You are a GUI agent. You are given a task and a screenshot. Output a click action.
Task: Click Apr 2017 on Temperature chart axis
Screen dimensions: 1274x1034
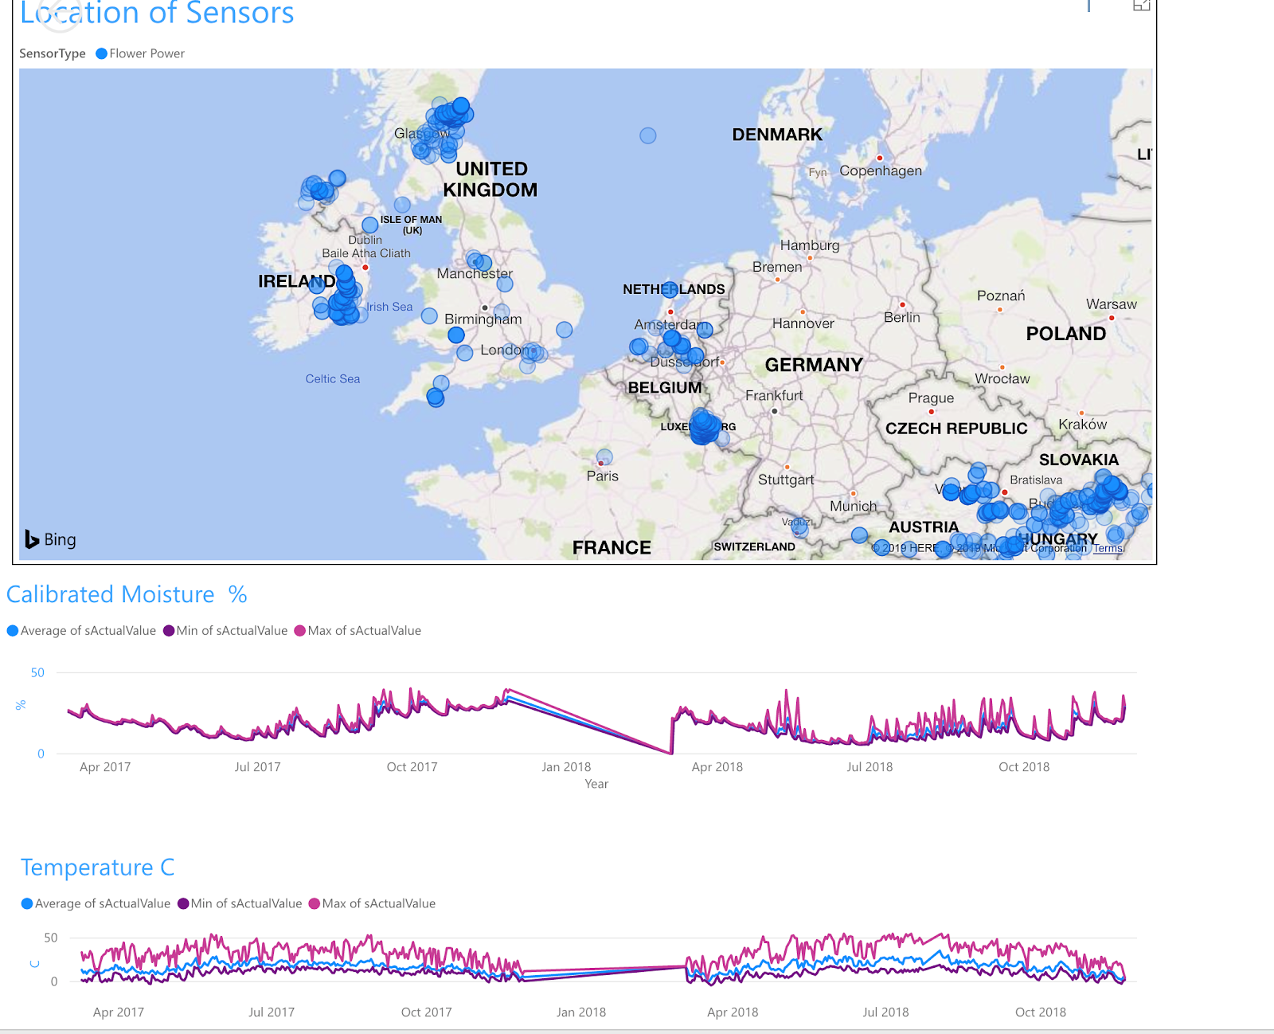pos(119,1012)
